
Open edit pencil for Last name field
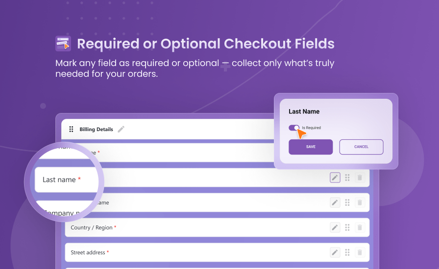335,178
